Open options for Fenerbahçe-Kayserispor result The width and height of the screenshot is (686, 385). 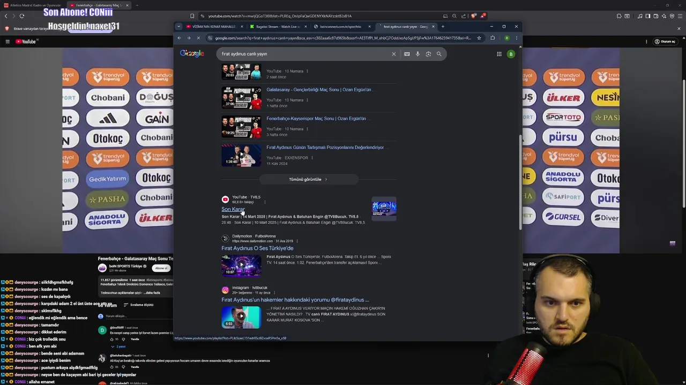[x=308, y=129]
